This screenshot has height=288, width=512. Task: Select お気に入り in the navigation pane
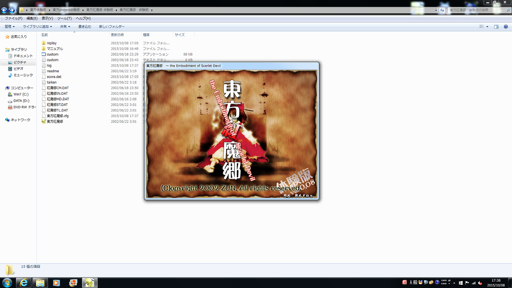point(19,36)
